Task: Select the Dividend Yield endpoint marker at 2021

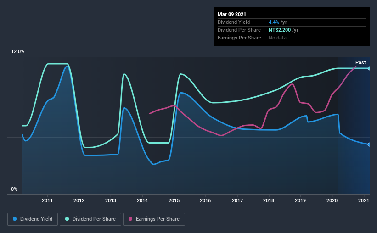Action: 369,144
